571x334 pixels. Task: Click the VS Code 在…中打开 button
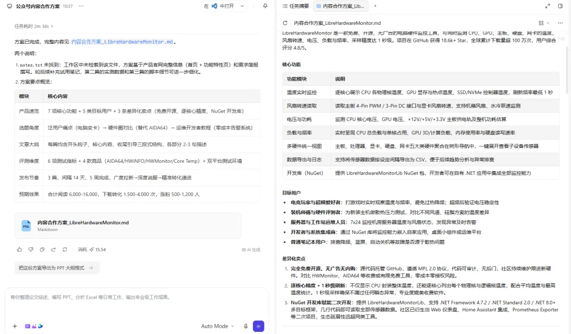point(219,6)
